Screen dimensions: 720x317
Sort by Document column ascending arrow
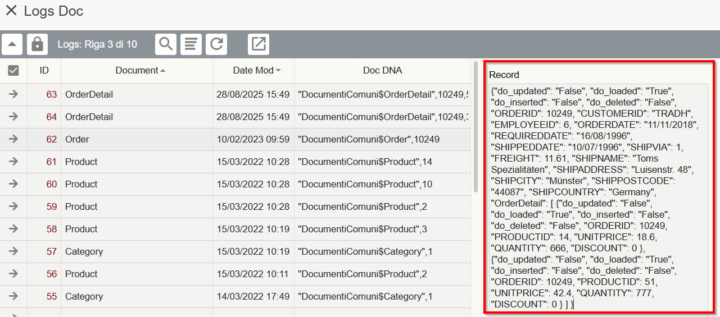[163, 71]
